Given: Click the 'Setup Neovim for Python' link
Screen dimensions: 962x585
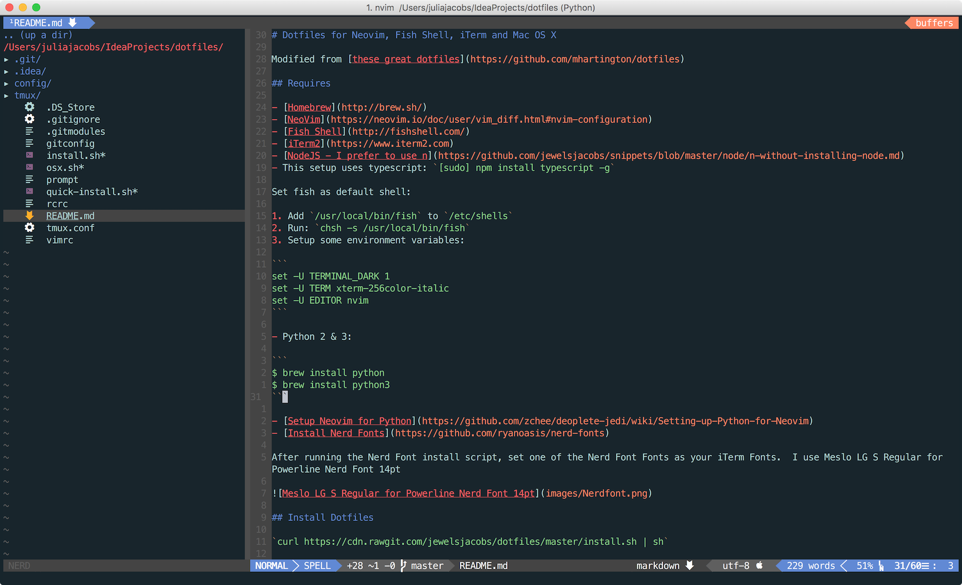Looking at the screenshot, I should click(x=349, y=421).
